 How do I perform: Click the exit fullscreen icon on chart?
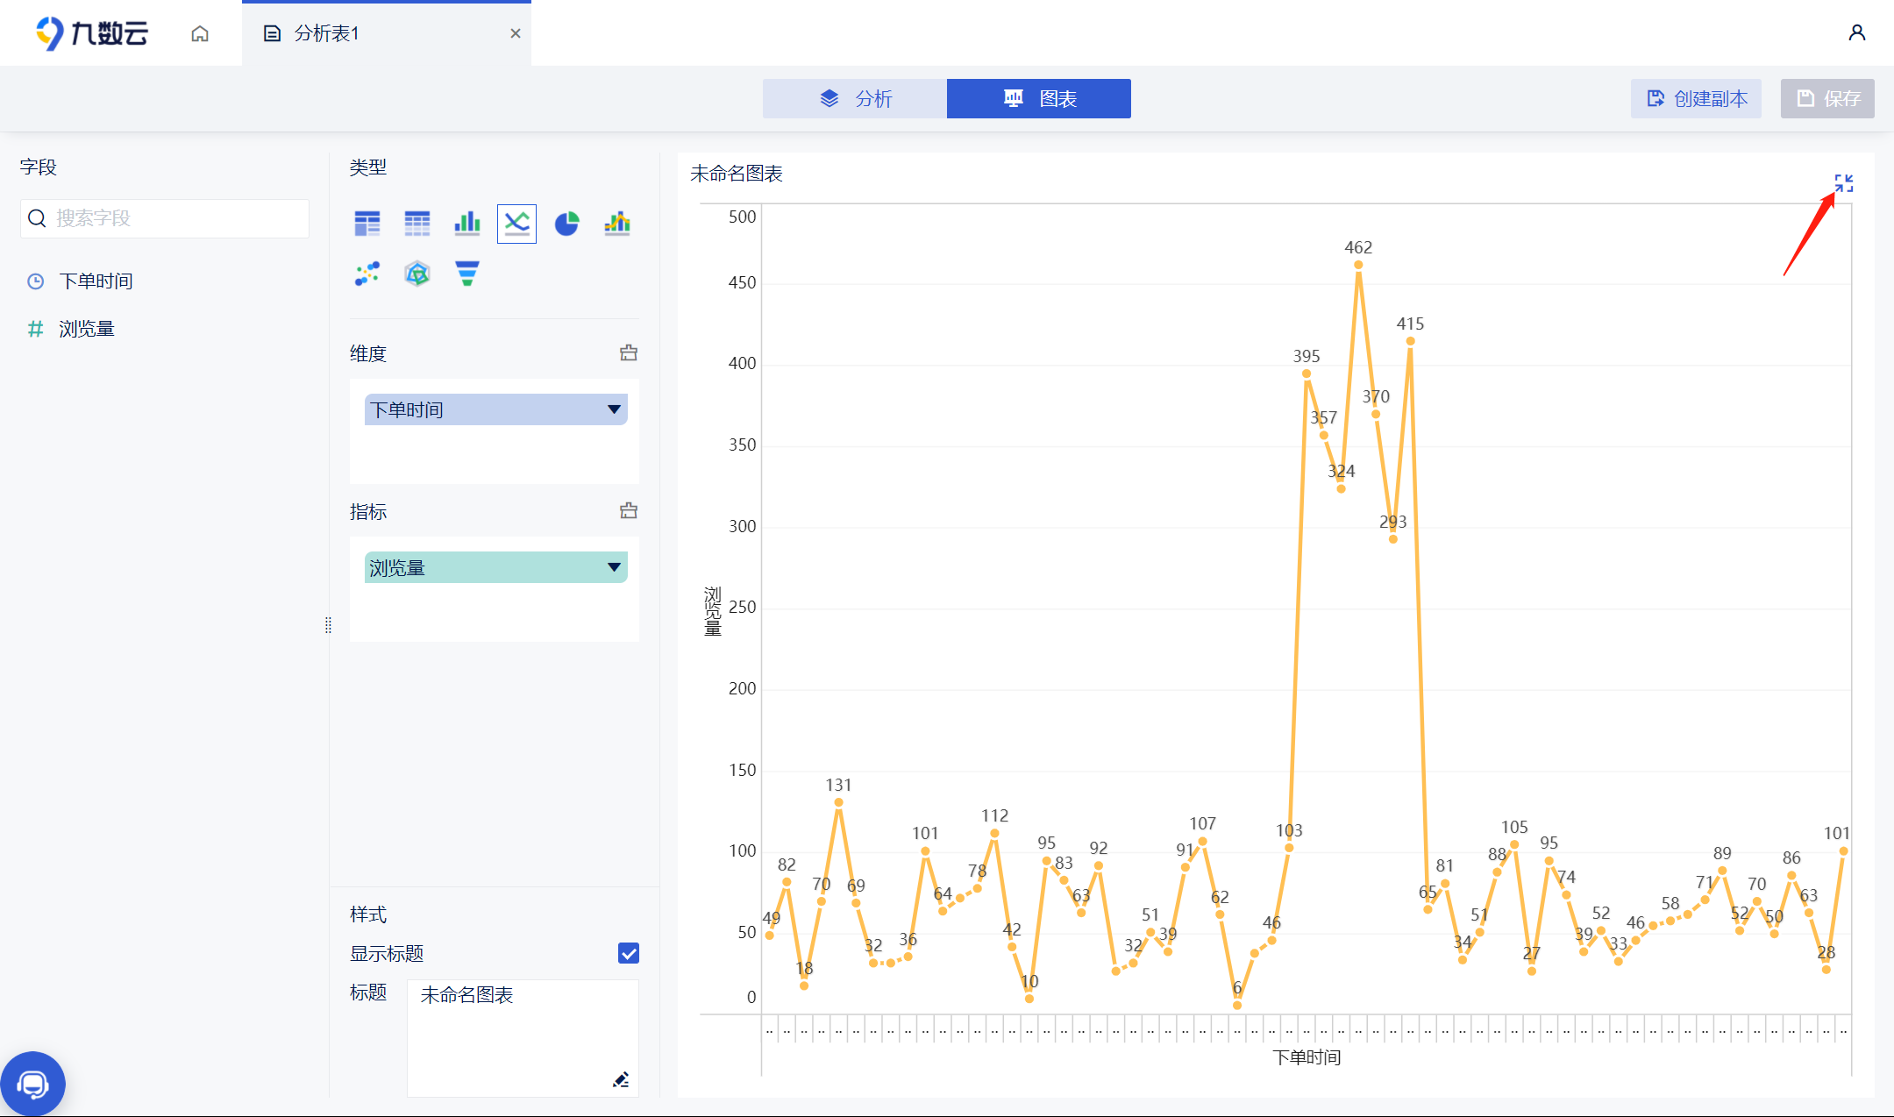click(1843, 183)
